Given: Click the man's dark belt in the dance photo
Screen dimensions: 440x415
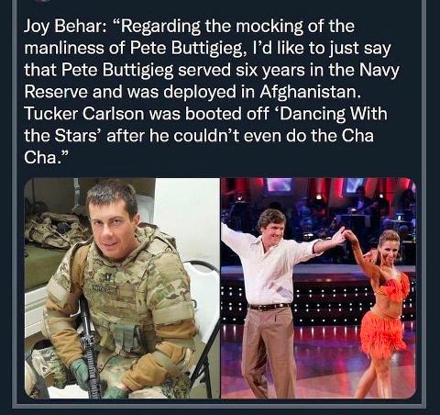Looking at the screenshot, I should click(269, 306).
